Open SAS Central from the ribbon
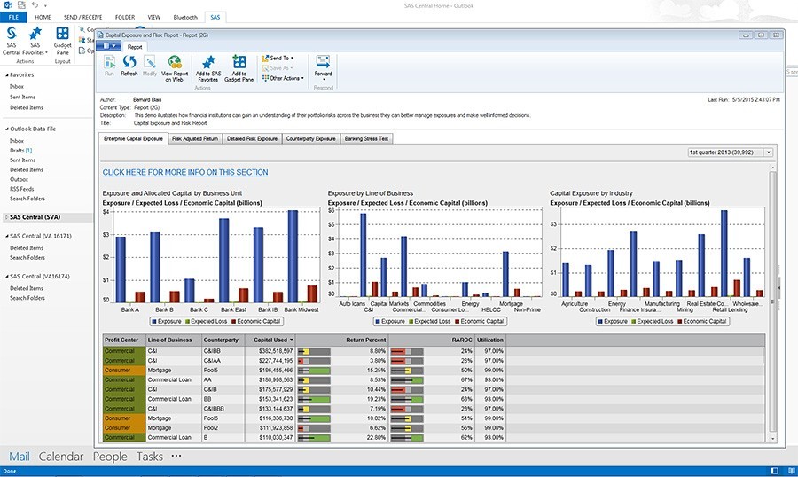The image size is (798, 477). [x=12, y=37]
